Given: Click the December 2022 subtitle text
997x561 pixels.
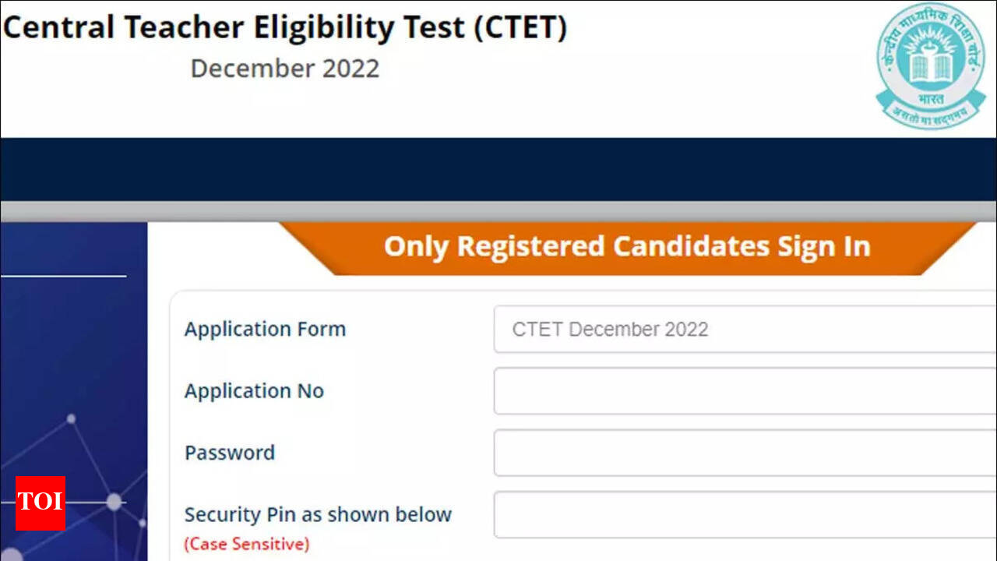Looking at the screenshot, I should point(284,69).
